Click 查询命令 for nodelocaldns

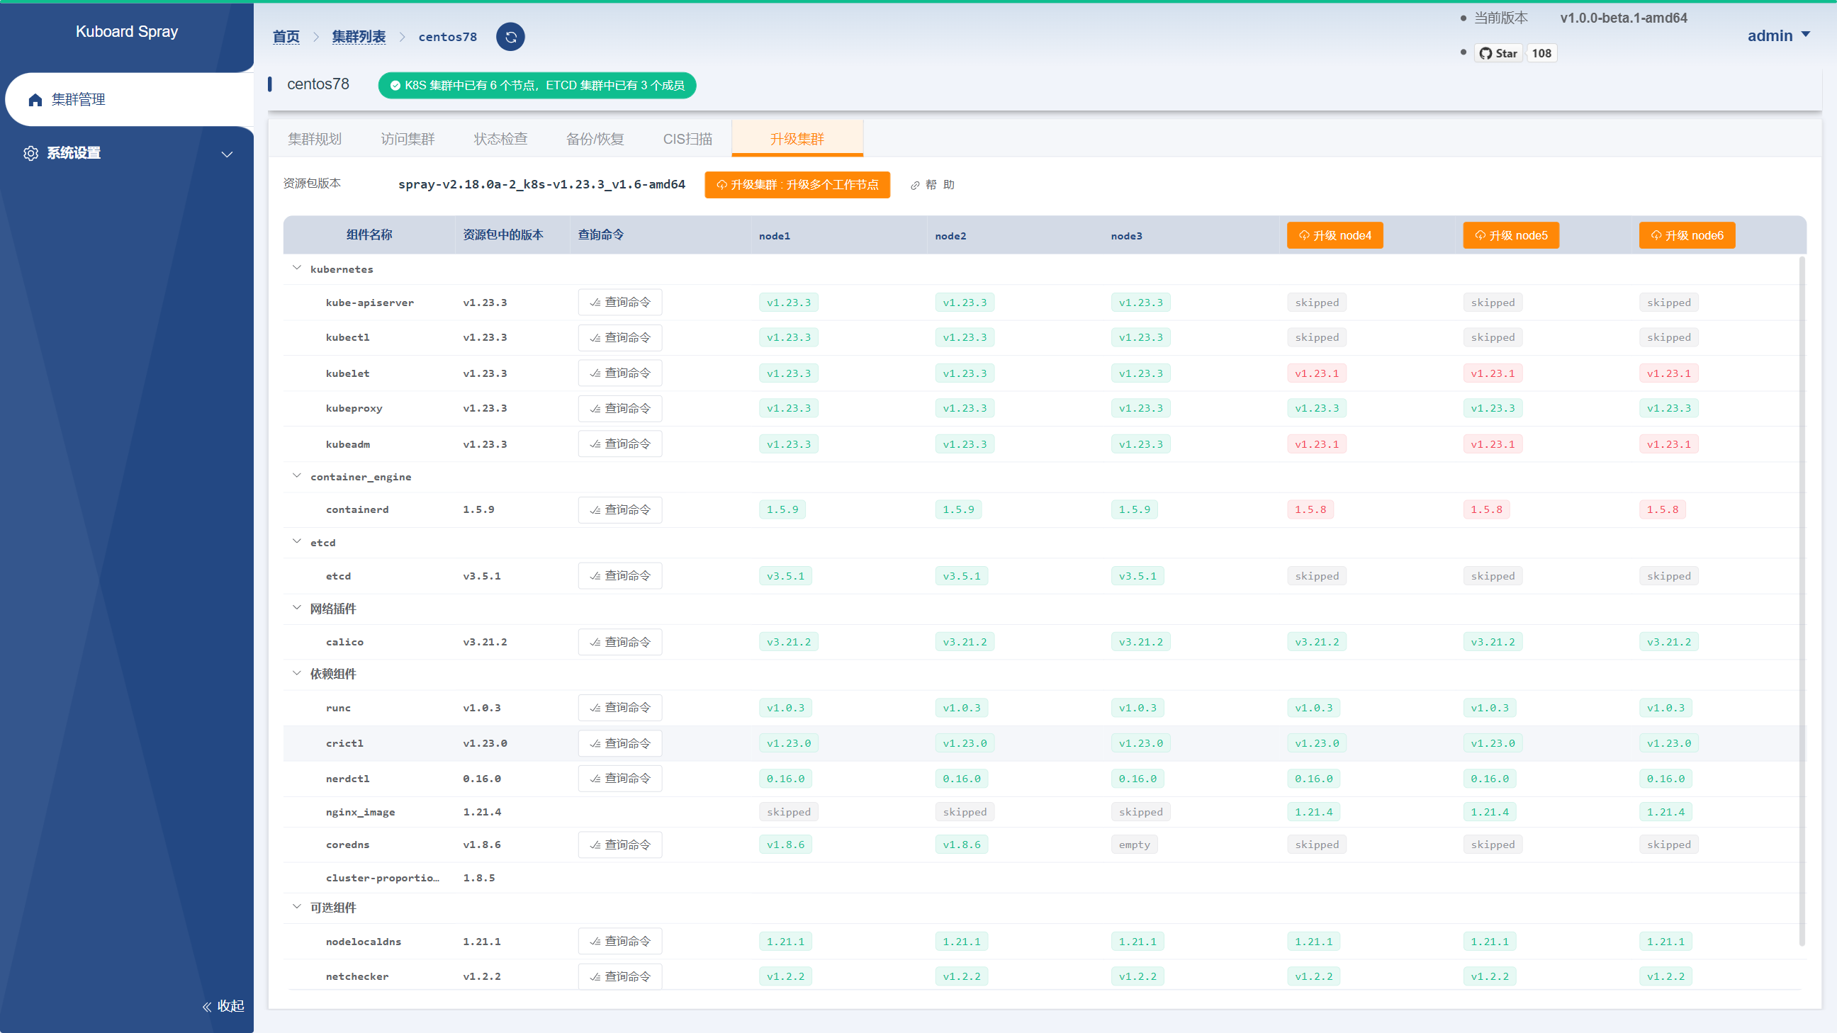619,941
